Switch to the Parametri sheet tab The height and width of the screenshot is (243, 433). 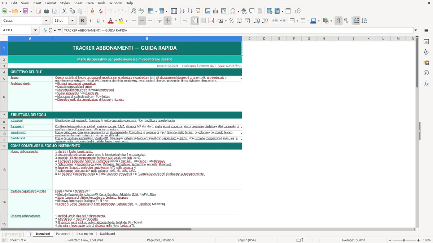tap(63, 234)
